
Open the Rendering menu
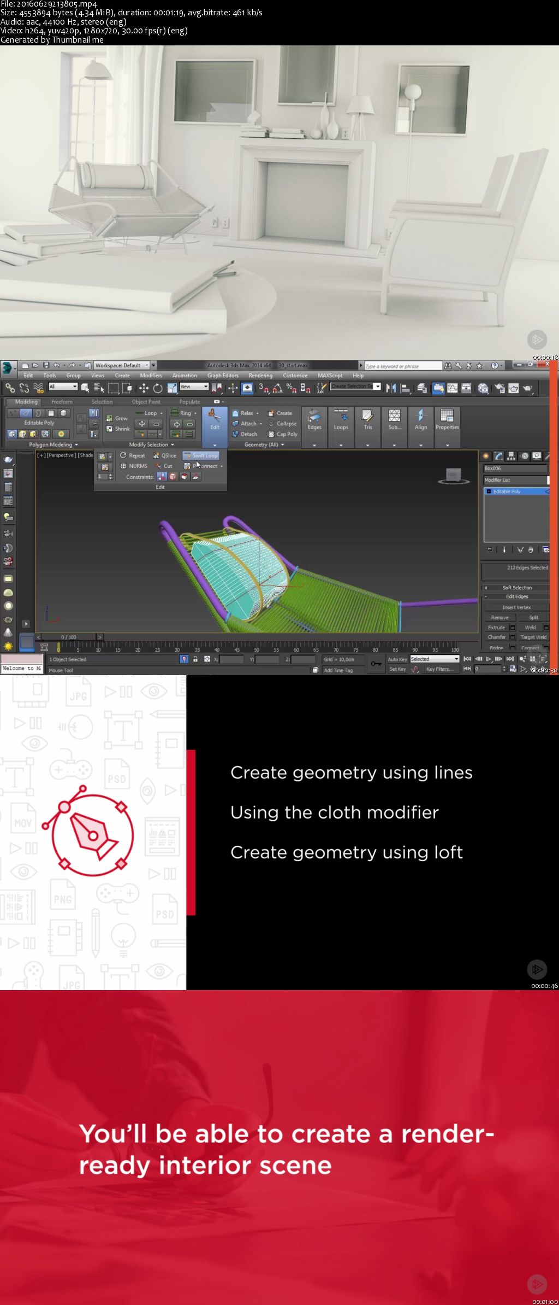(260, 376)
